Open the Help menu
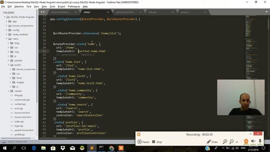Screen dimensions: 270x152 tap(85, 7)
